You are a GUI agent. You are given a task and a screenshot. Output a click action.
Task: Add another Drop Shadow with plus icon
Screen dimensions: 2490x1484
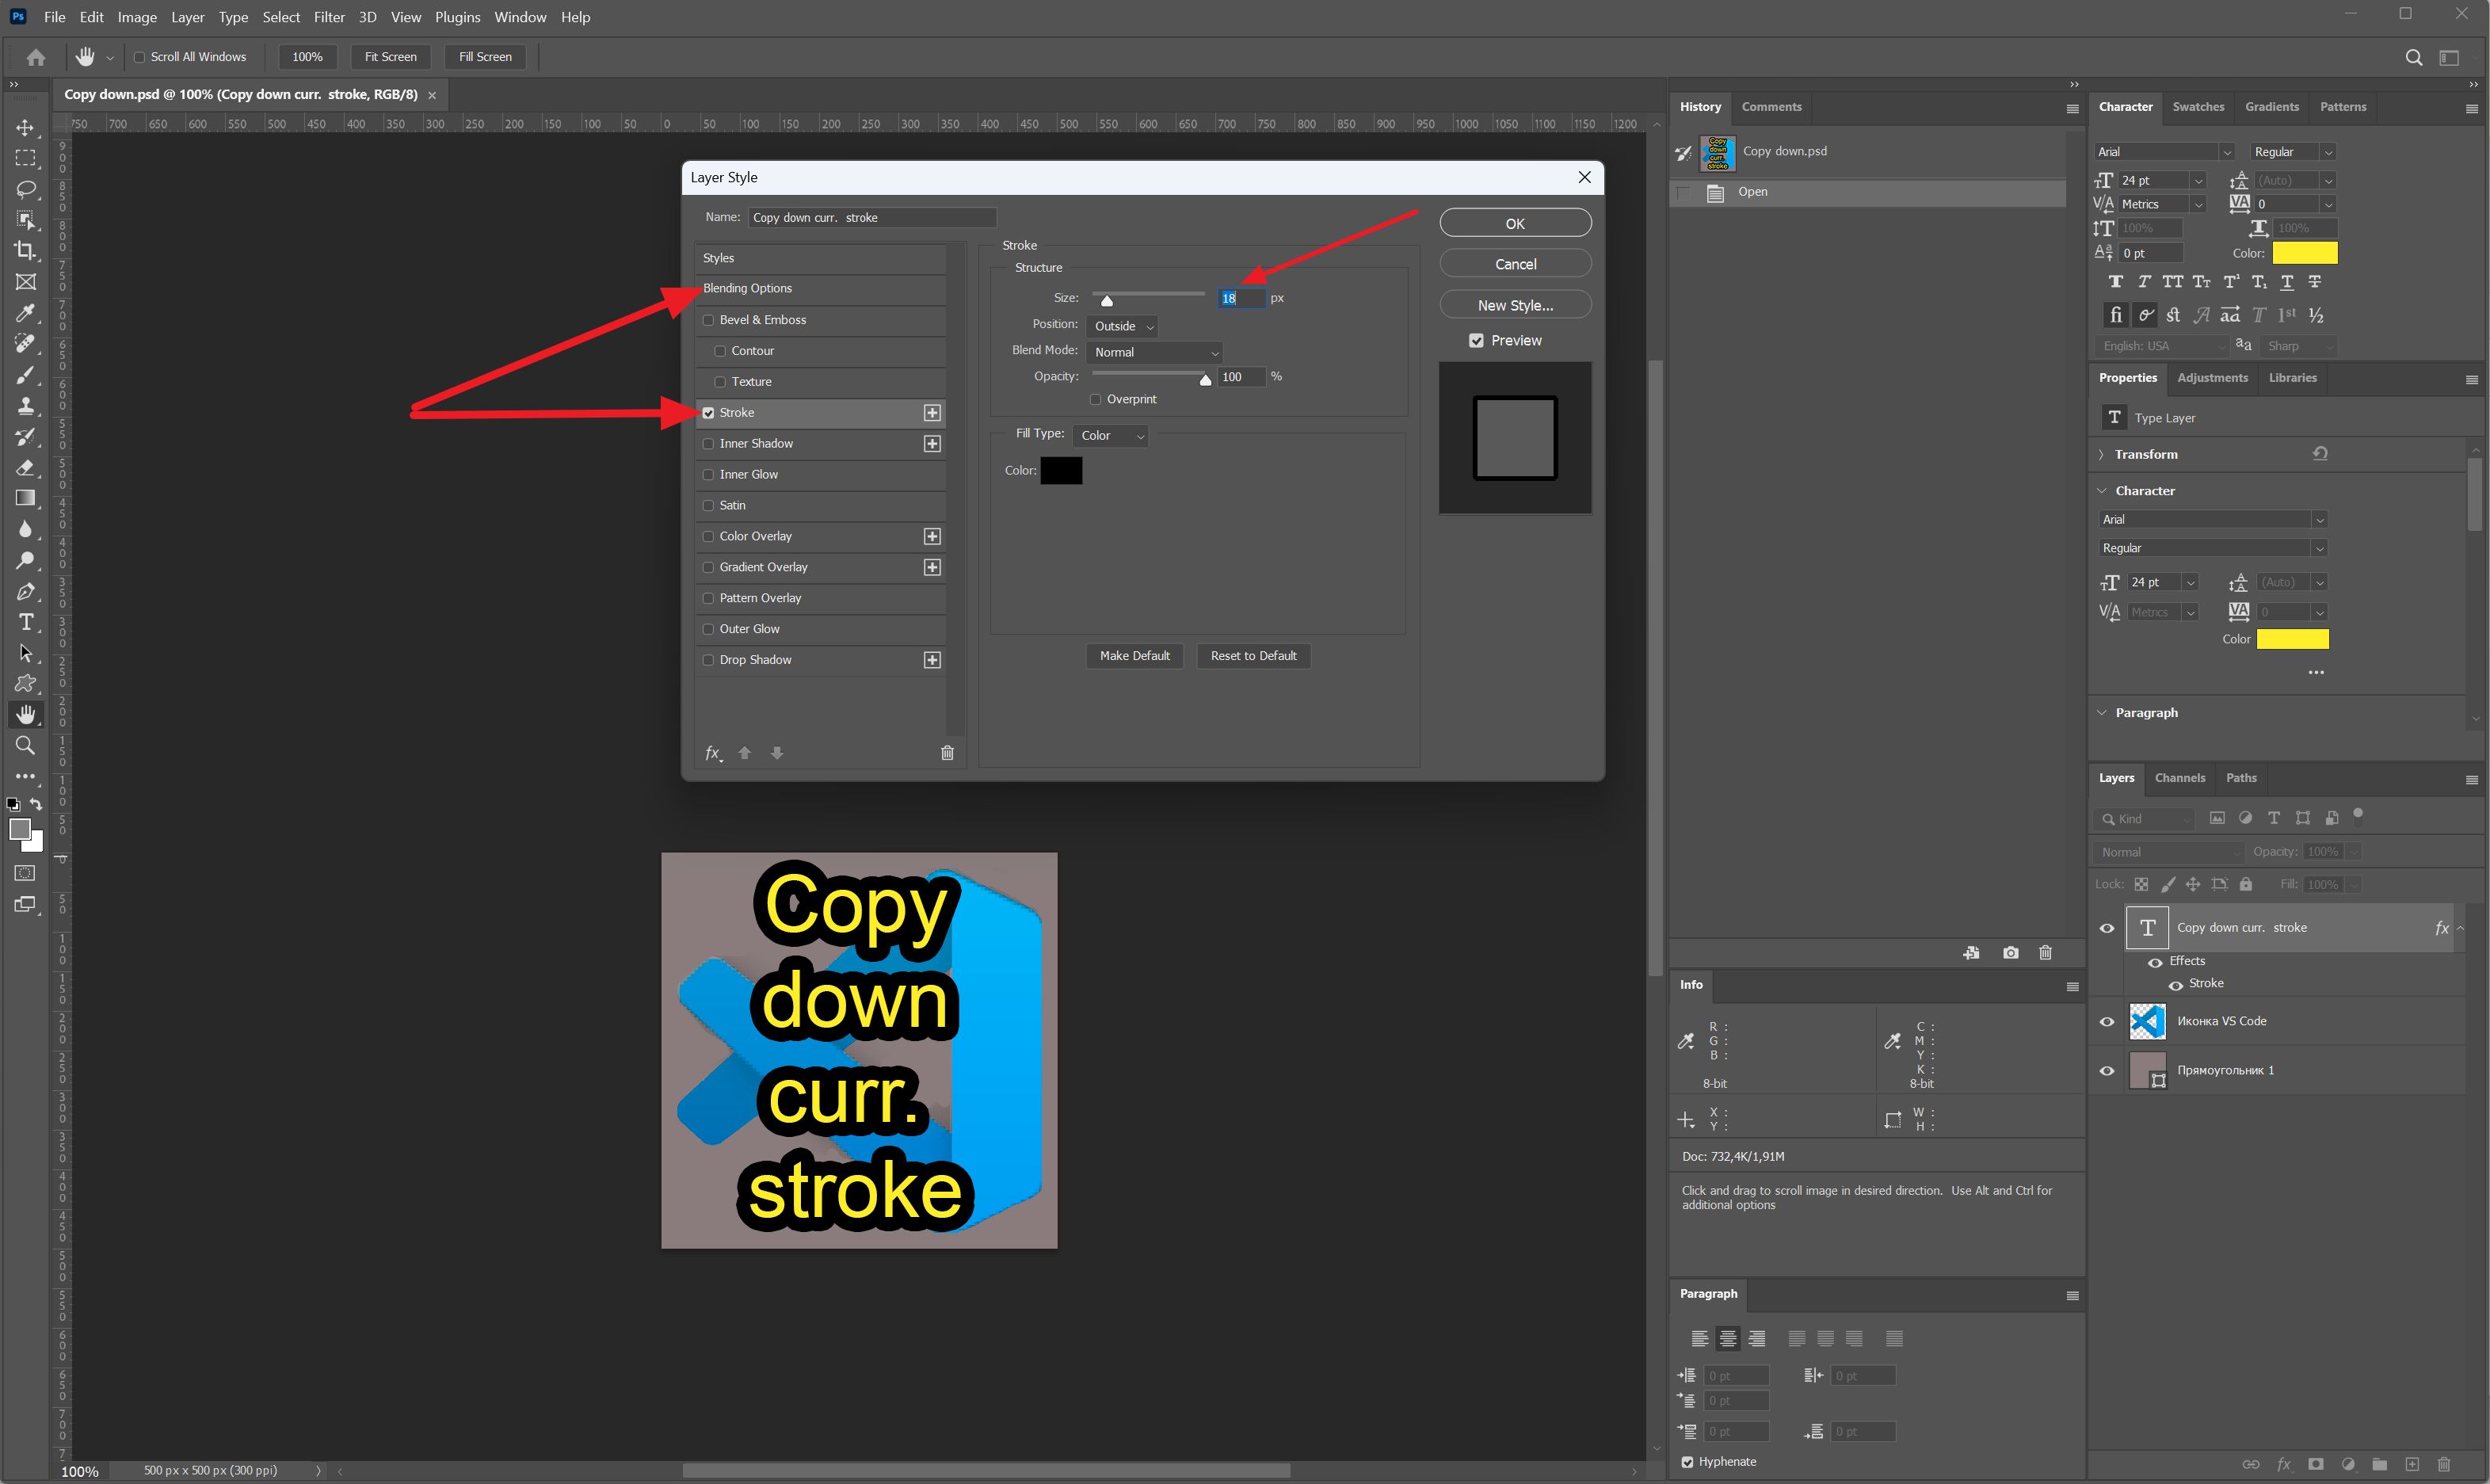point(932,660)
